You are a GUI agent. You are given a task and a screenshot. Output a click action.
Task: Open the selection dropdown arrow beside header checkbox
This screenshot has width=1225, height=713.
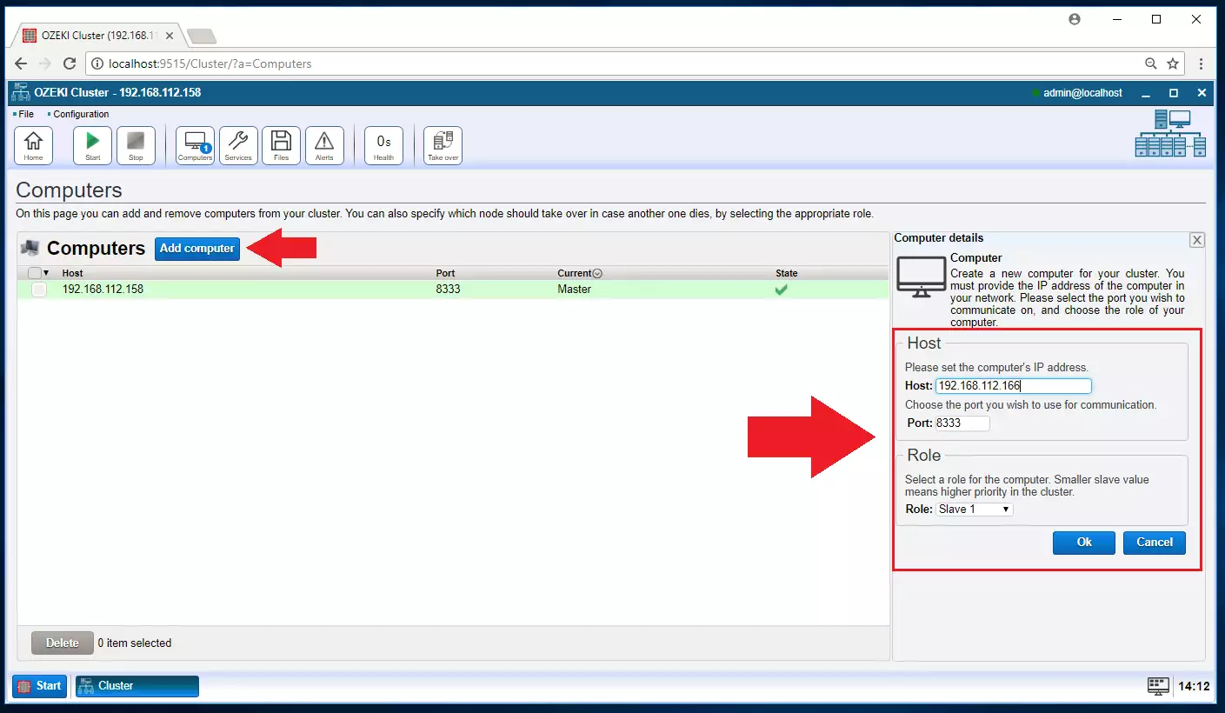(x=47, y=273)
